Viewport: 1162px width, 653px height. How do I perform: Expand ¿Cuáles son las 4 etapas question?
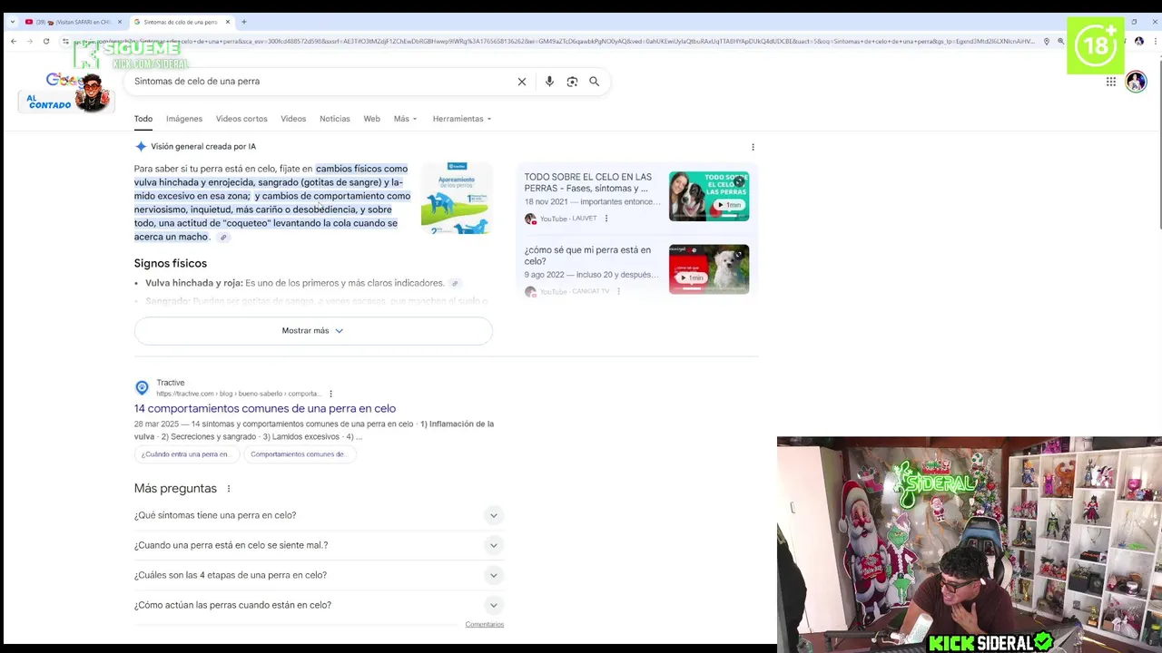[x=318, y=575]
